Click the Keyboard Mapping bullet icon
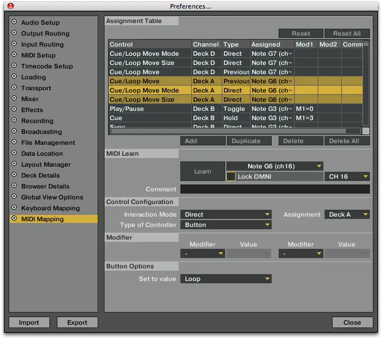This screenshot has width=382, height=339. click(x=14, y=208)
